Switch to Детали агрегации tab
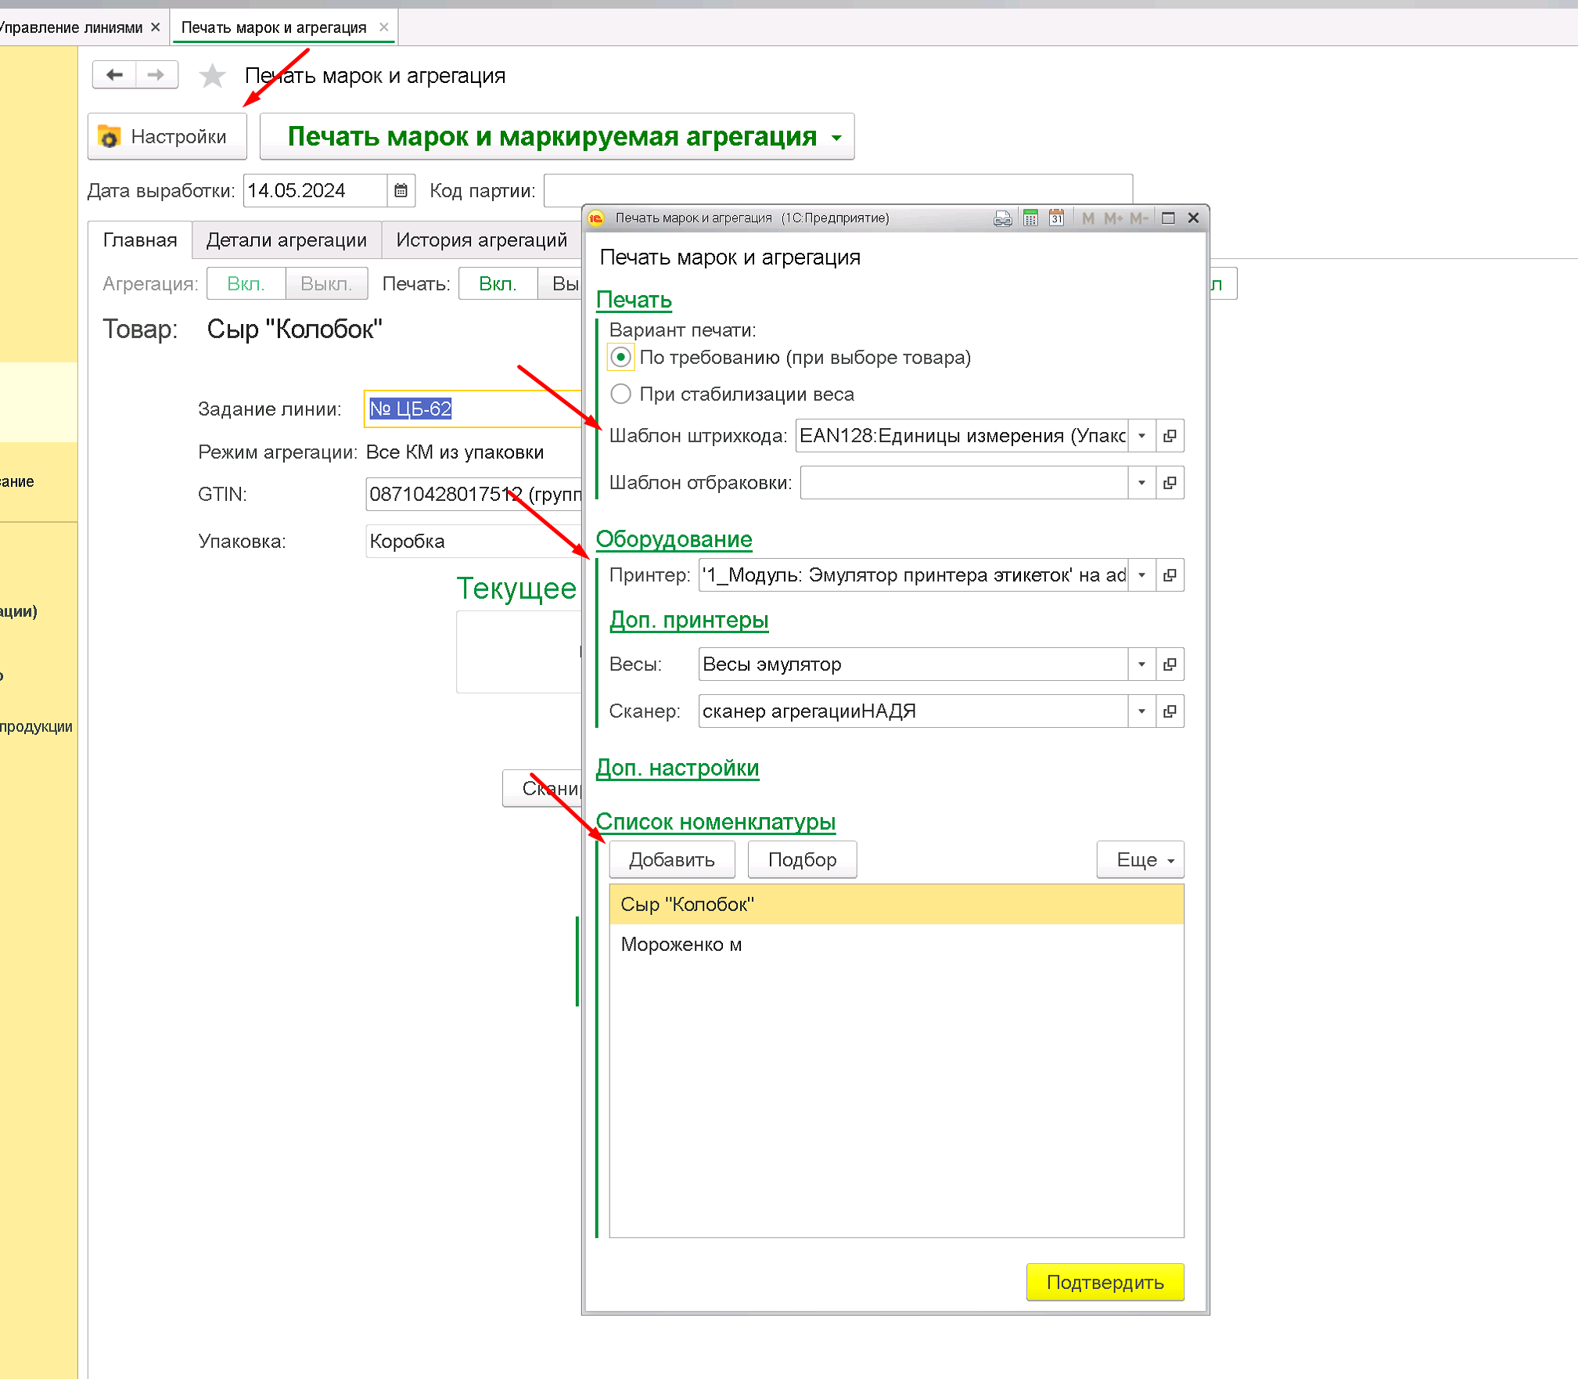This screenshot has height=1379, width=1578. pyautogui.click(x=286, y=240)
